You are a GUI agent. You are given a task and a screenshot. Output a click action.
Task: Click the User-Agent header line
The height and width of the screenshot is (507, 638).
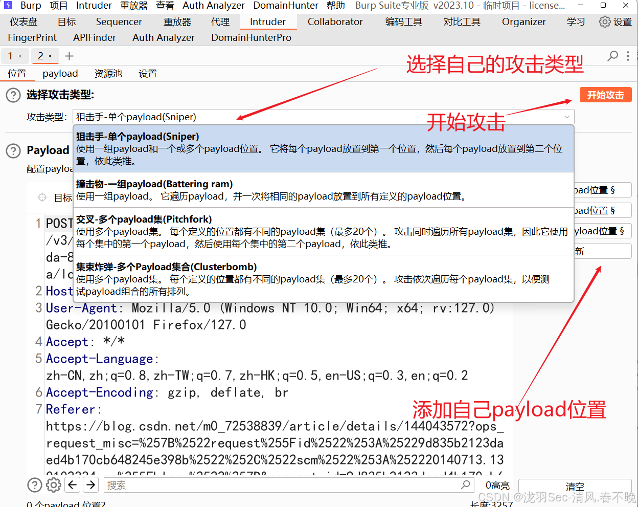pos(270,308)
